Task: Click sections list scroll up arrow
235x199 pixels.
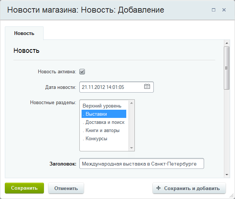Action: point(131,103)
